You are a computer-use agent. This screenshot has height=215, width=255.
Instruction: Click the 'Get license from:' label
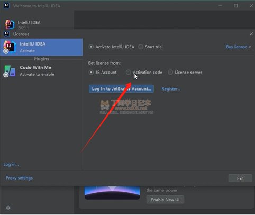click(104, 63)
